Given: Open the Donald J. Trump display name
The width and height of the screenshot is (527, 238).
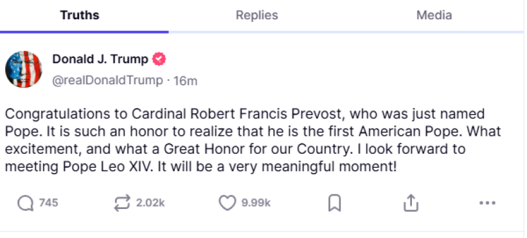Looking at the screenshot, I should pyautogui.click(x=100, y=59).
